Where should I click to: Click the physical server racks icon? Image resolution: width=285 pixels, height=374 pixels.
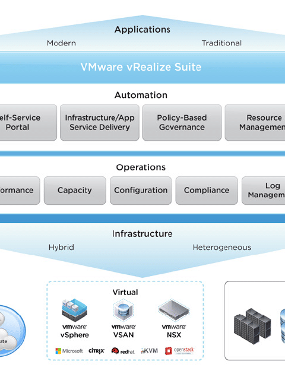point(253,326)
